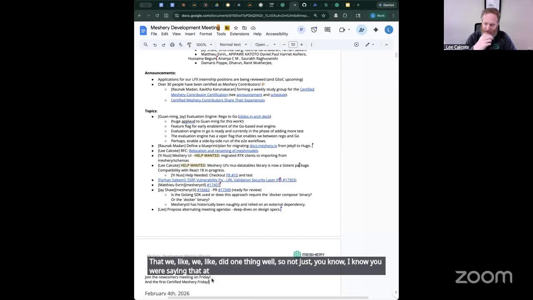
Task: Decrease the font size
Action: tap(284, 45)
